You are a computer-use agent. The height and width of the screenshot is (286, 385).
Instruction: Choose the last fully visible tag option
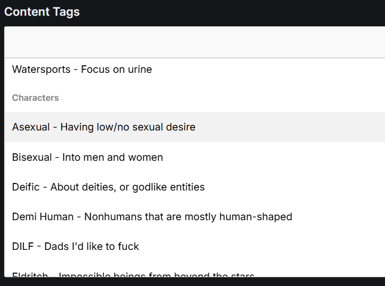[x=76, y=246]
